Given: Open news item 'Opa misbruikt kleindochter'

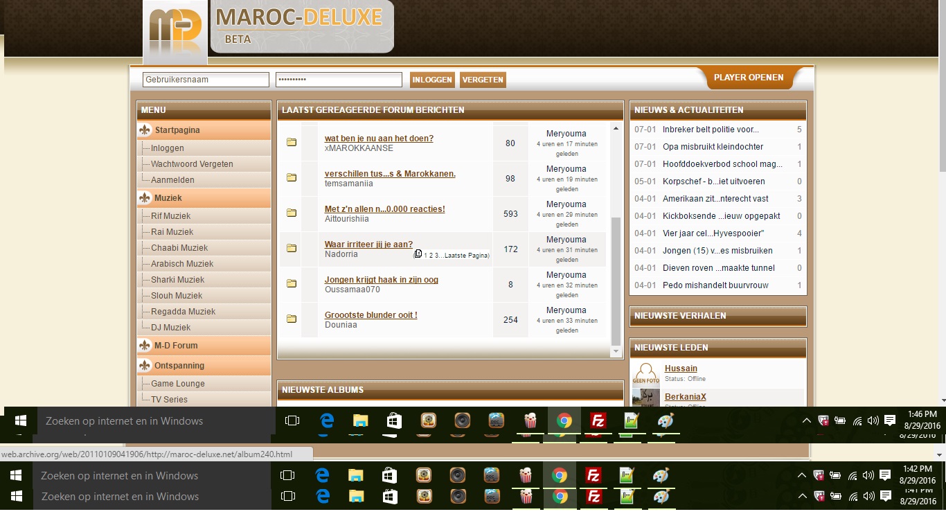Looking at the screenshot, I should [713, 147].
